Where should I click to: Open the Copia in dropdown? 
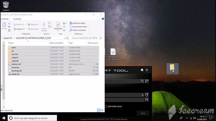click(x=19, y=29)
